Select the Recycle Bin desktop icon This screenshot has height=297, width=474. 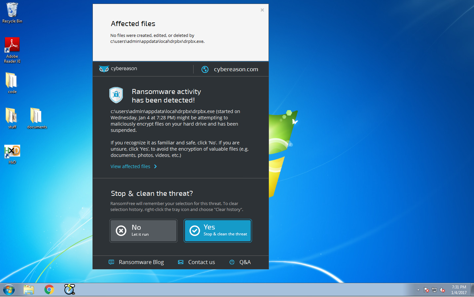(x=12, y=13)
